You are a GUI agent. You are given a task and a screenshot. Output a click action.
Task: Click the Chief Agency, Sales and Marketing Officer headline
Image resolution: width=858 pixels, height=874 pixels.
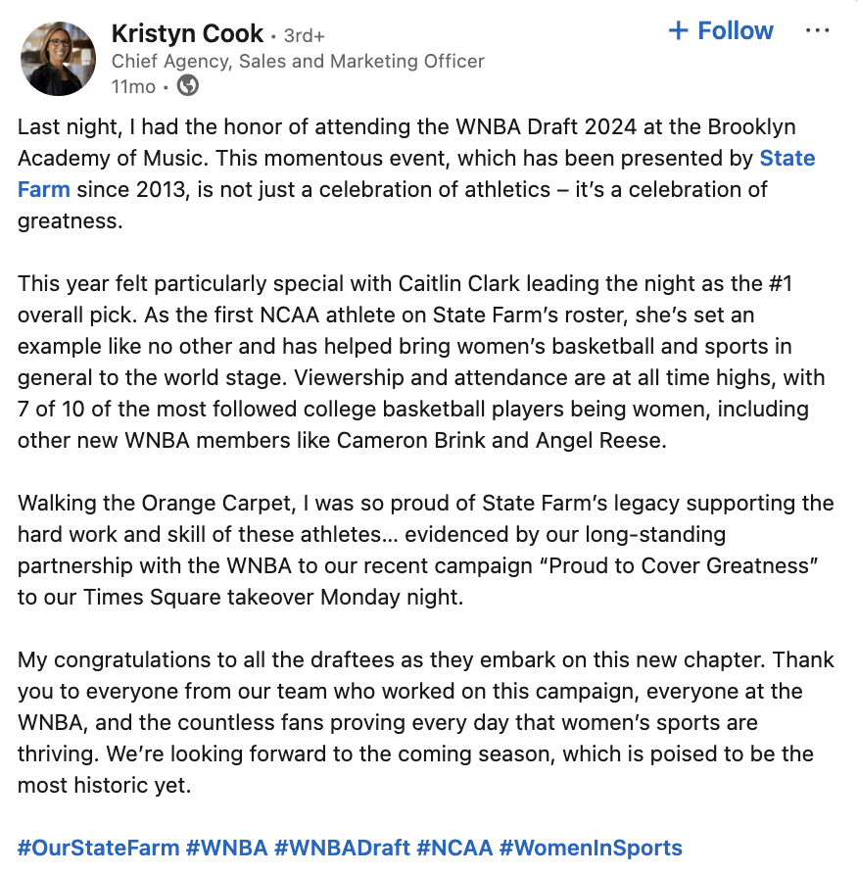point(298,61)
